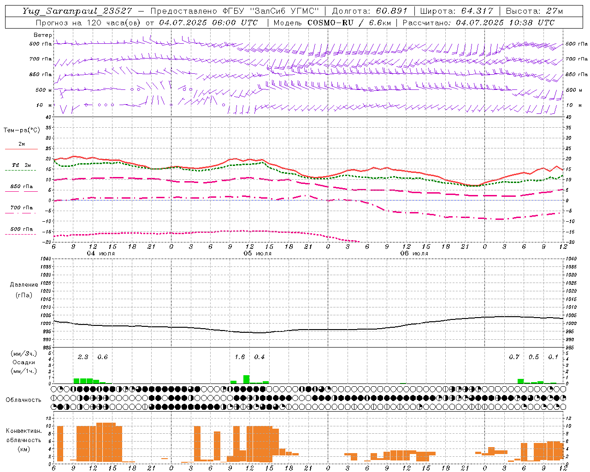Click the '04 июля' date label

(101, 254)
